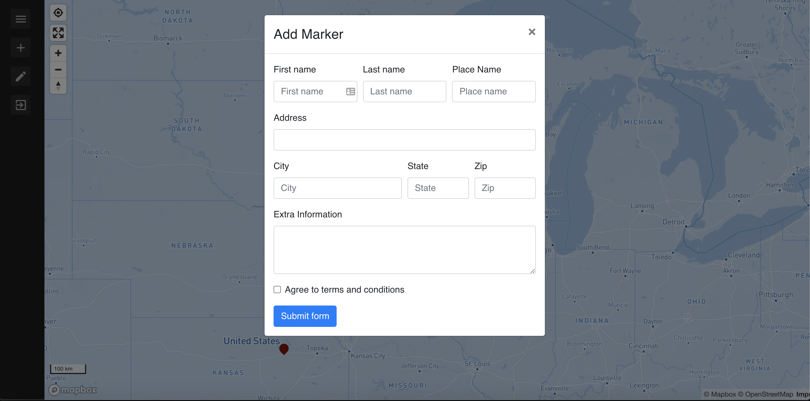Viewport: 810px width, 401px height.
Task: Click the geolocate map control
Action: tap(58, 13)
